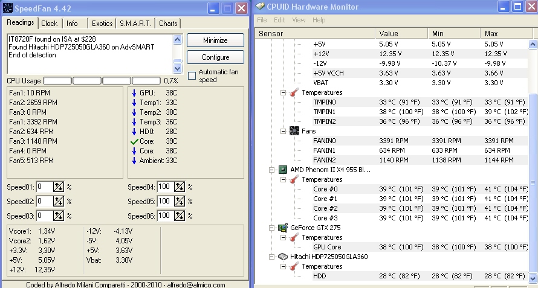Viewport: 538px width, 288px height.
Task: Collapse the AMD Phenom II X4 955 node
Action: [272, 170]
